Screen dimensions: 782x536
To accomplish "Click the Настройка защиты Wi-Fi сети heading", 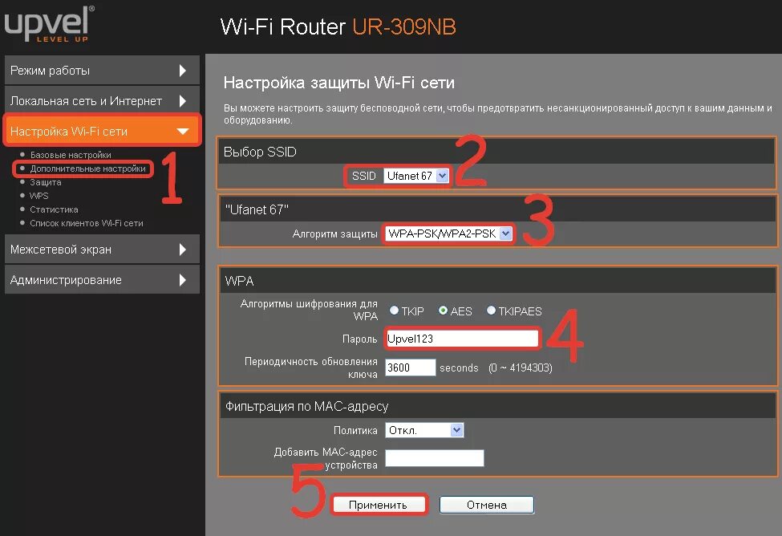I will click(x=339, y=83).
